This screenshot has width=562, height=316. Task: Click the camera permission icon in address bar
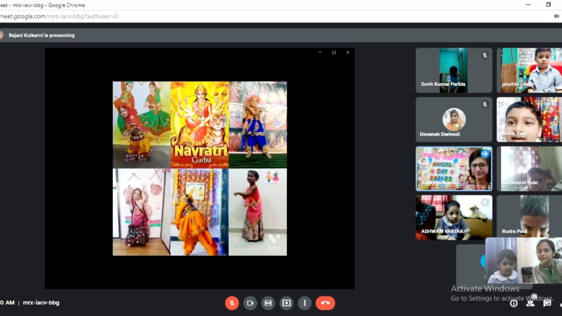click(556, 16)
